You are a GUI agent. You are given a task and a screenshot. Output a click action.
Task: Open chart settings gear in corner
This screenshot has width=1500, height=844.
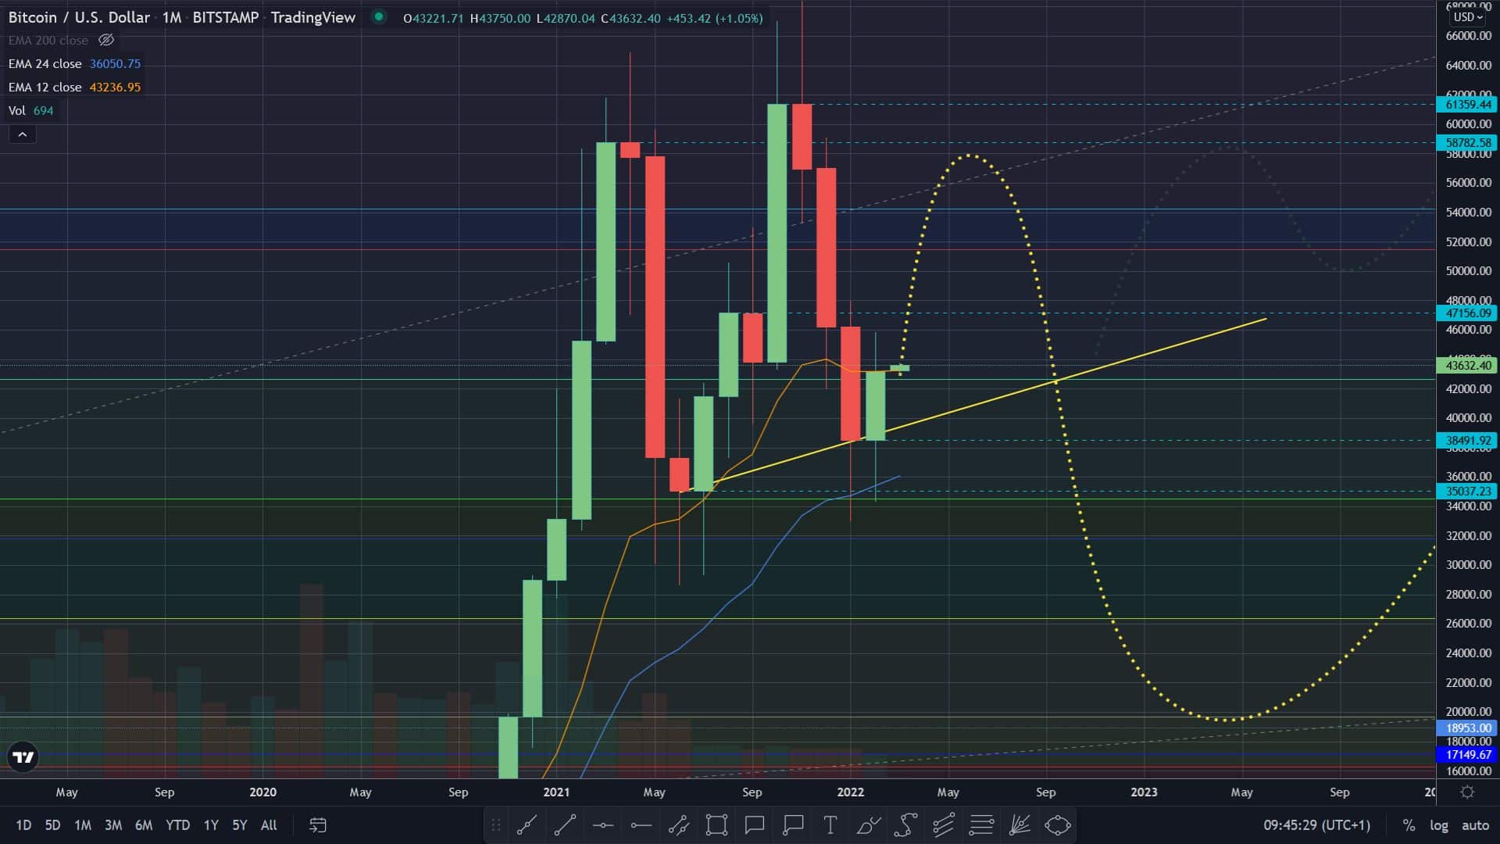pyautogui.click(x=1467, y=792)
